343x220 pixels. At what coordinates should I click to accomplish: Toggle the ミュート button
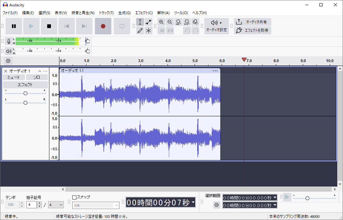pyautogui.click(x=14, y=77)
